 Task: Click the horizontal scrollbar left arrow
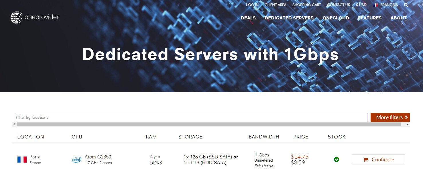(13, 124)
